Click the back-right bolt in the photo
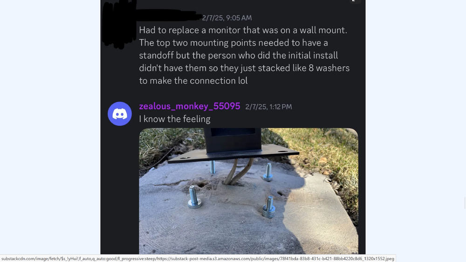The image size is (466, 262). click(x=268, y=172)
